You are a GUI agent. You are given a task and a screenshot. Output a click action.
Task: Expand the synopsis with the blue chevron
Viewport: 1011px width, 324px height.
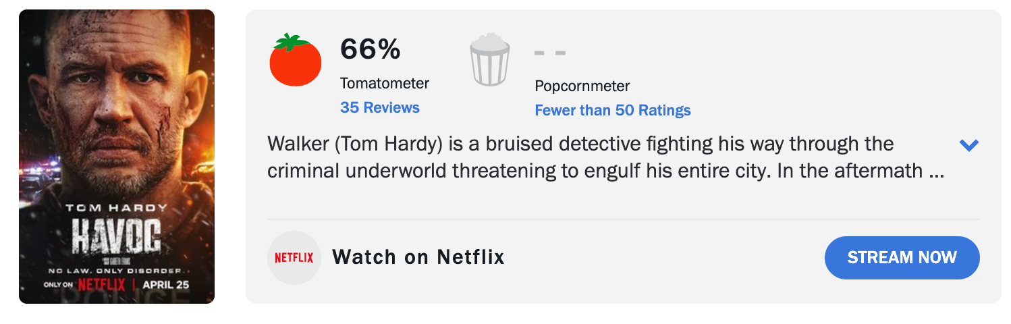tap(969, 145)
